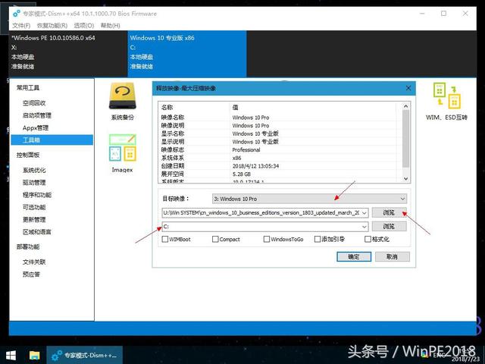Click the image info list scrollbar thumb
The image size is (485, 364).
tap(406, 139)
